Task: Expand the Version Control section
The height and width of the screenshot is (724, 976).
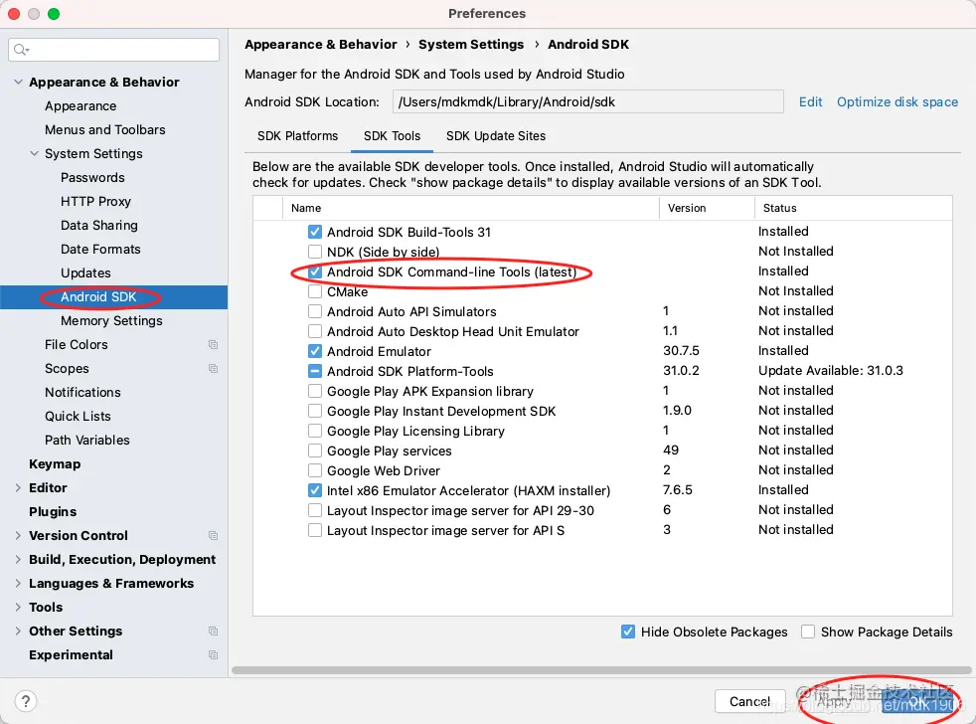Action: [x=18, y=535]
